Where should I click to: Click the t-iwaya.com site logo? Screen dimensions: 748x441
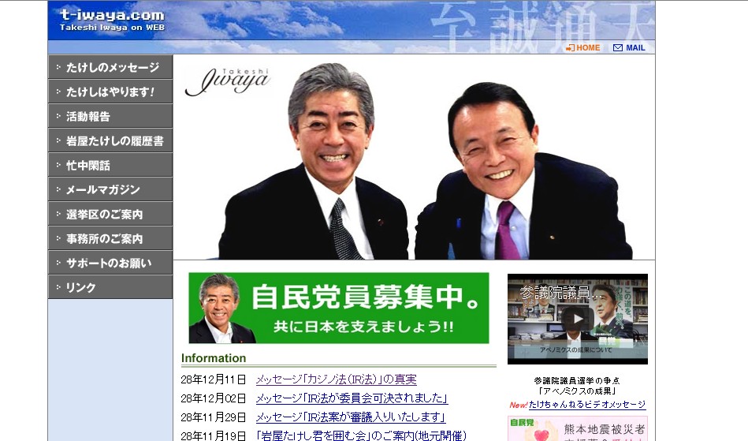coord(112,21)
